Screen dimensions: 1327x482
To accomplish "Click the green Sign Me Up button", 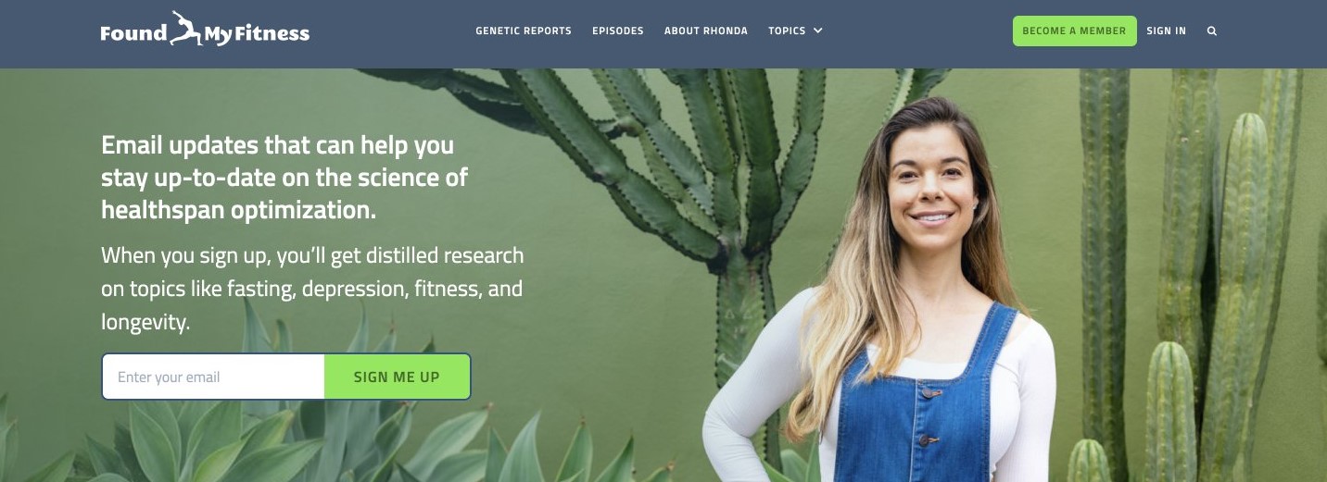I will 397,377.
